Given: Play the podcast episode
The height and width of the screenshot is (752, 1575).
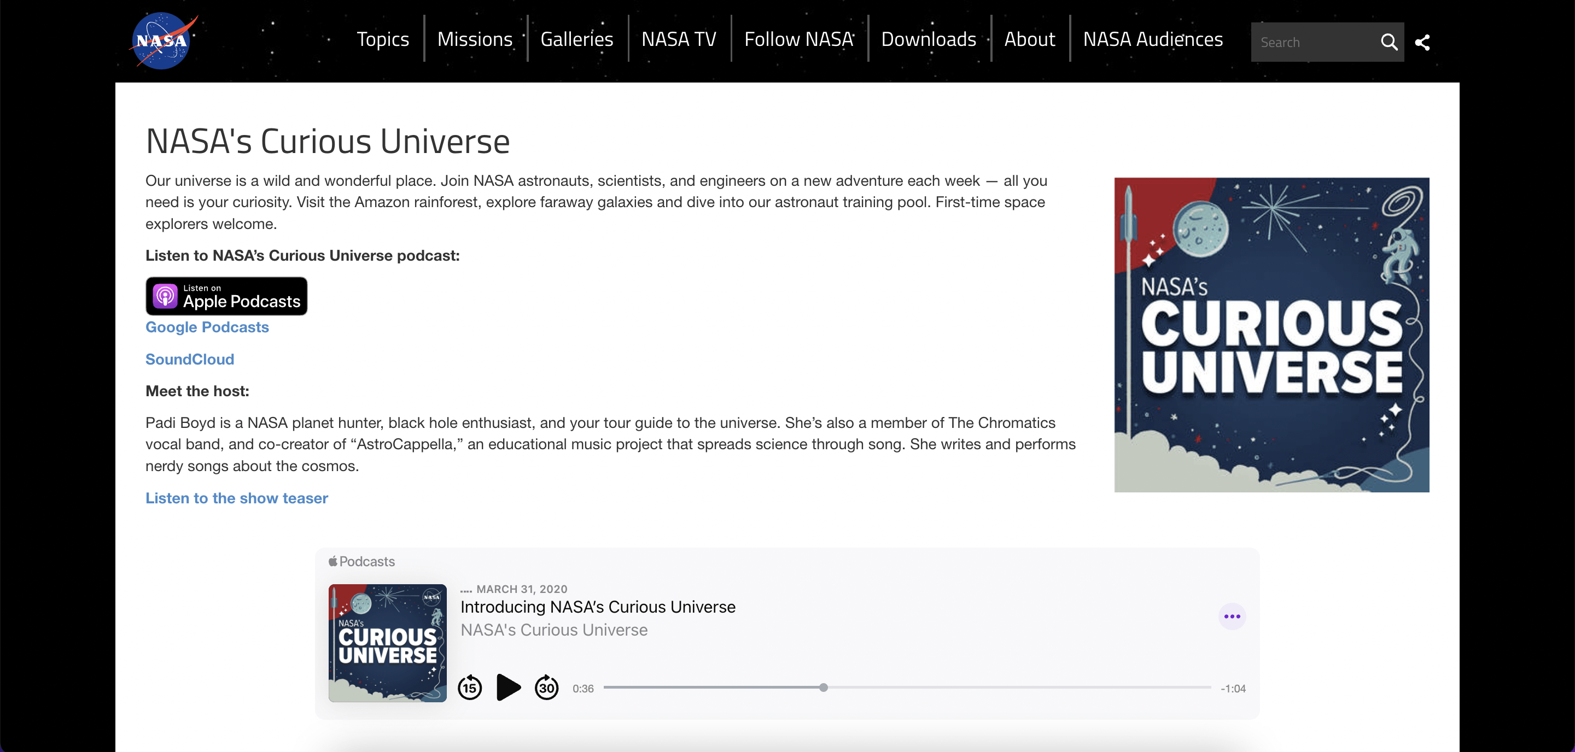Looking at the screenshot, I should (x=508, y=688).
